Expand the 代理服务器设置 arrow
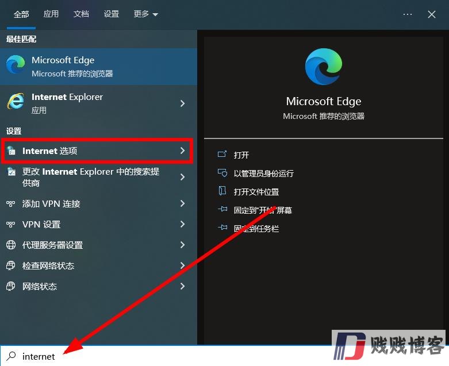This screenshot has width=449, height=366. tap(182, 245)
